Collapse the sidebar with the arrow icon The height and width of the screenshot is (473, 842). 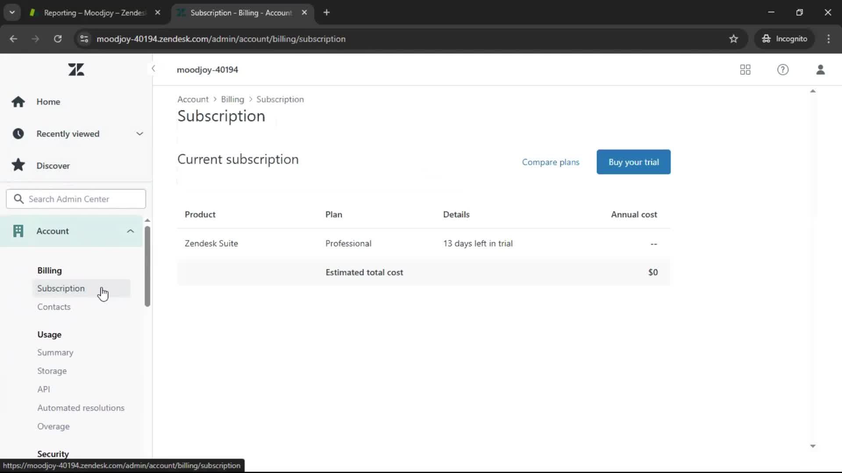point(153,68)
